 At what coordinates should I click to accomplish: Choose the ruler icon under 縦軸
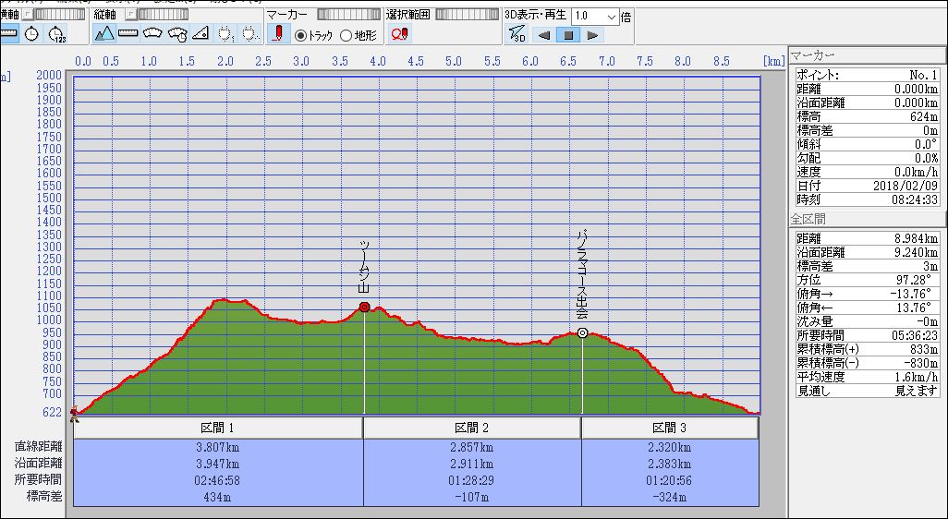(128, 34)
